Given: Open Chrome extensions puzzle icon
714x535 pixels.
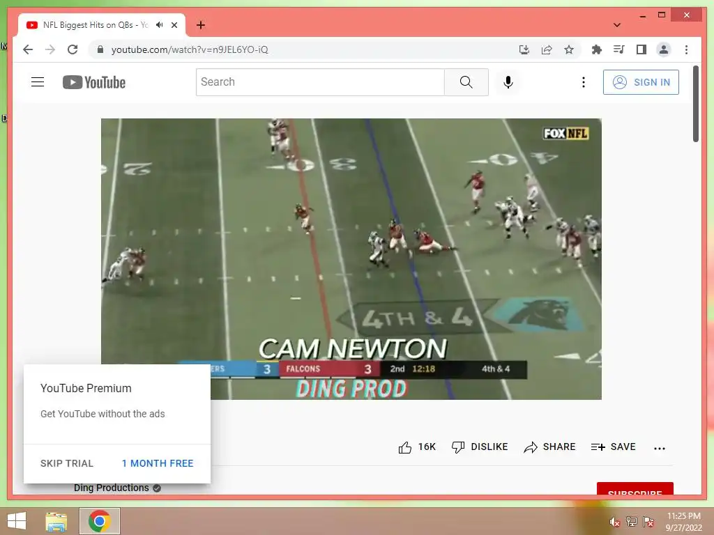Looking at the screenshot, I should [x=597, y=49].
